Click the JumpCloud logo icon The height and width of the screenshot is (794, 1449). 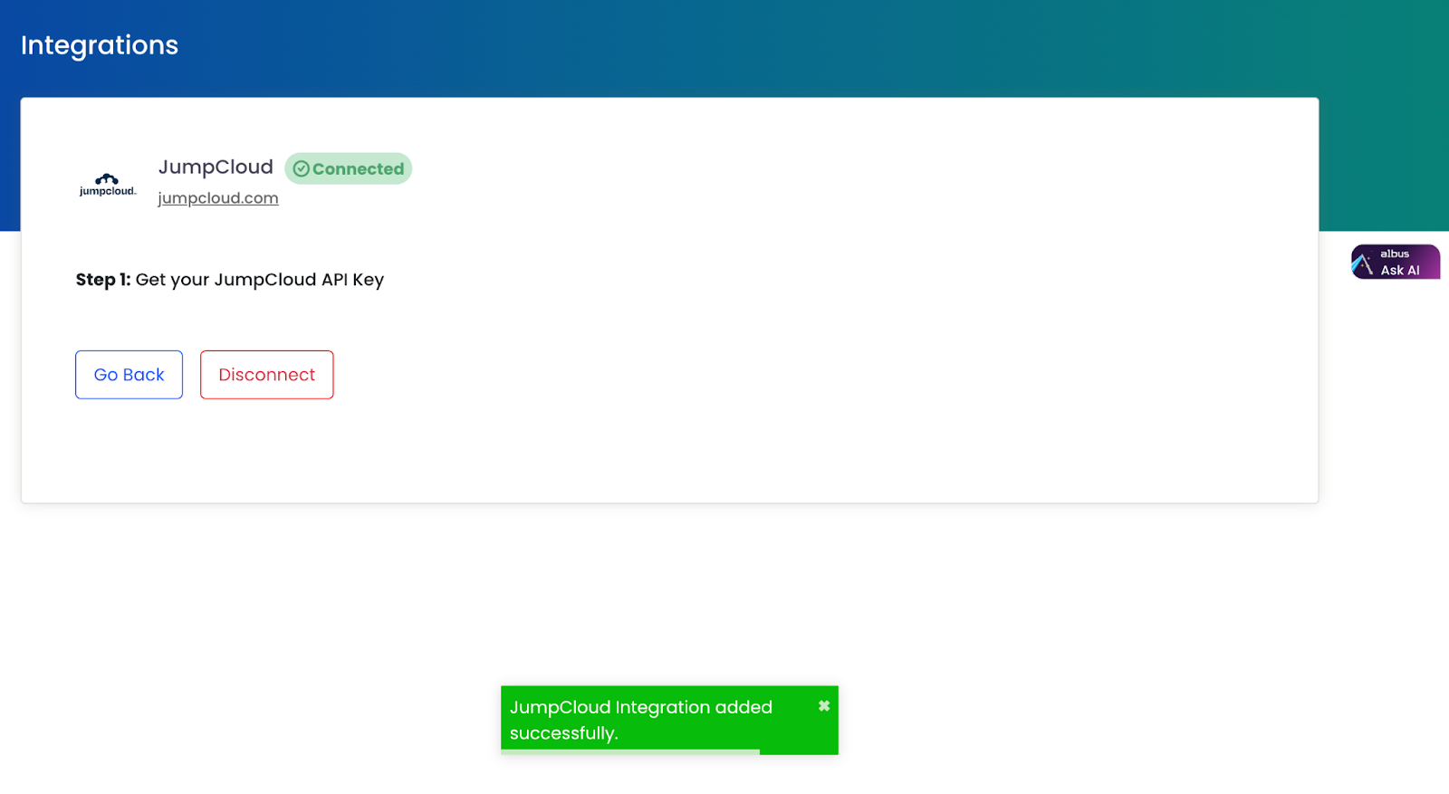click(x=108, y=185)
